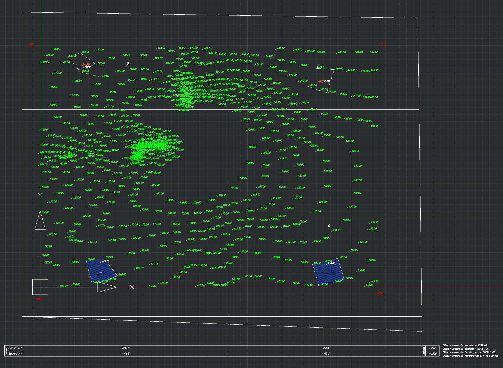Click the white 0 label in lower-right quadrant
Screen dimensions: 503x368
click(329, 226)
